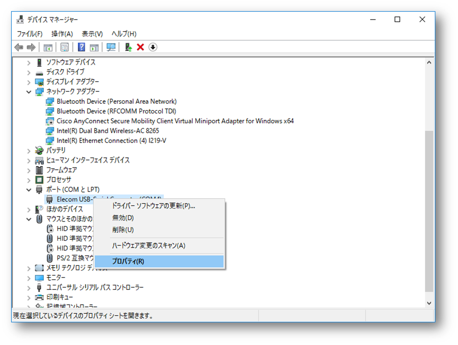The width and height of the screenshot is (458, 345).
Task: Expand the ほかのデバイス node
Action: 29,209
